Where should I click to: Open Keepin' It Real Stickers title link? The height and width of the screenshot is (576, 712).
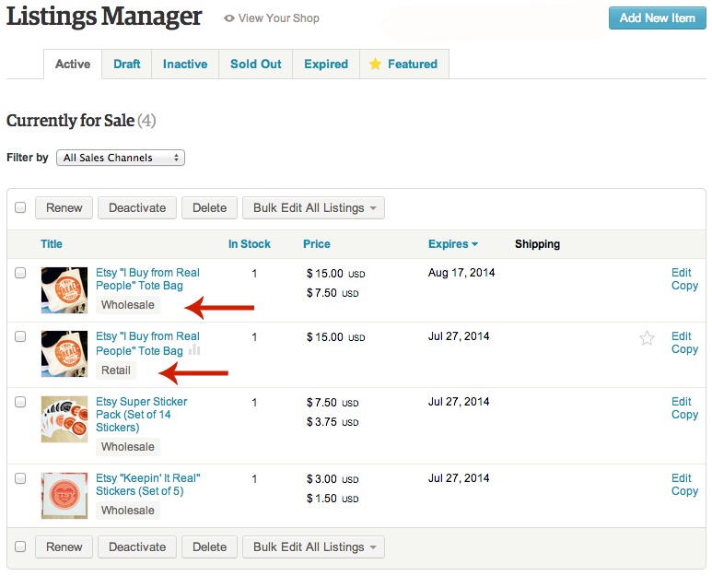[x=148, y=484]
